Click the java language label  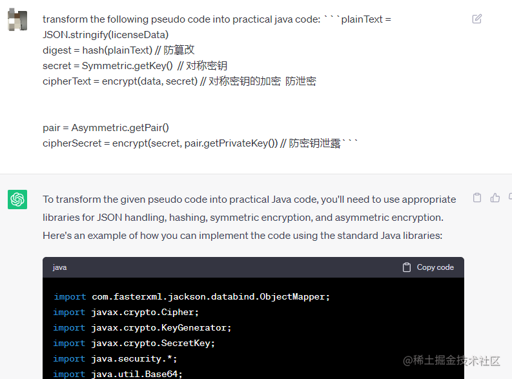pos(59,267)
